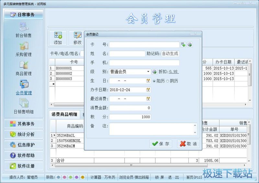
Task: Choose the green skin color swatch
Action: pos(71,177)
